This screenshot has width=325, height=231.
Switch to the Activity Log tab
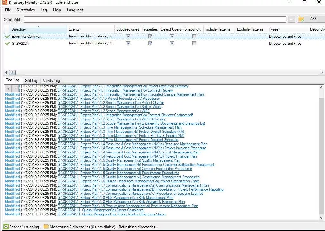(x=51, y=81)
